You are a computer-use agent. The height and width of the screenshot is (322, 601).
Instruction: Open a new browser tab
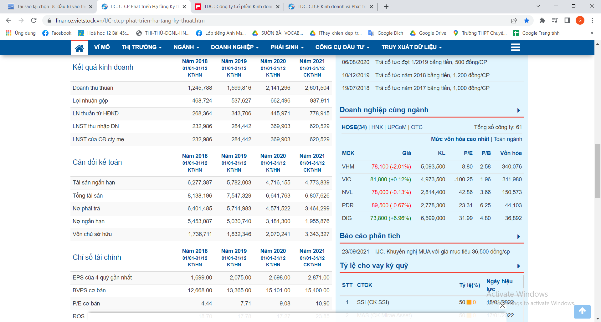(x=386, y=7)
